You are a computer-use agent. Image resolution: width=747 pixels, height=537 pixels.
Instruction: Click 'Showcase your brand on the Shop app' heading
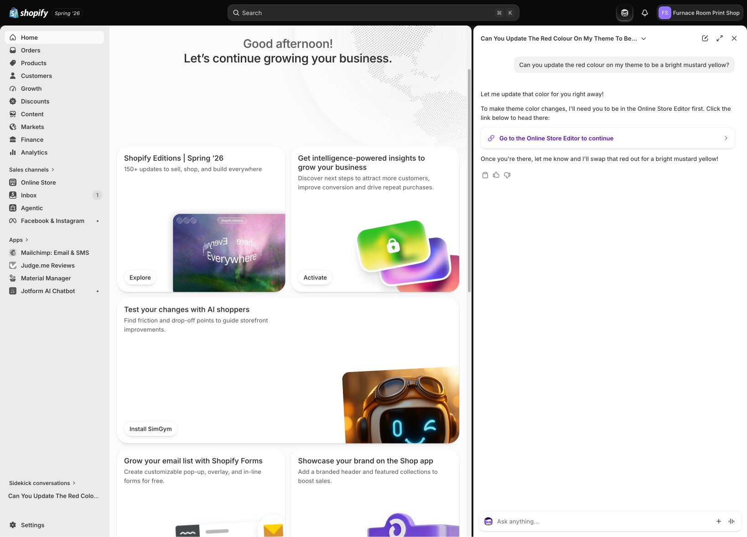coord(365,461)
